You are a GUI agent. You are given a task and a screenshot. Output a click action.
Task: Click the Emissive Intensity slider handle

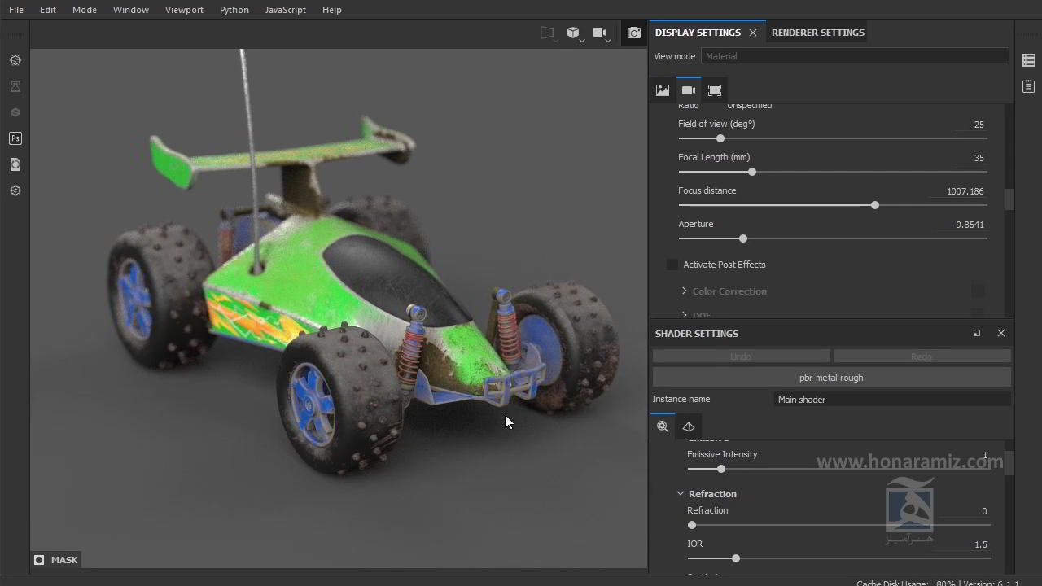pyautogui.click(x=721, y=469)
